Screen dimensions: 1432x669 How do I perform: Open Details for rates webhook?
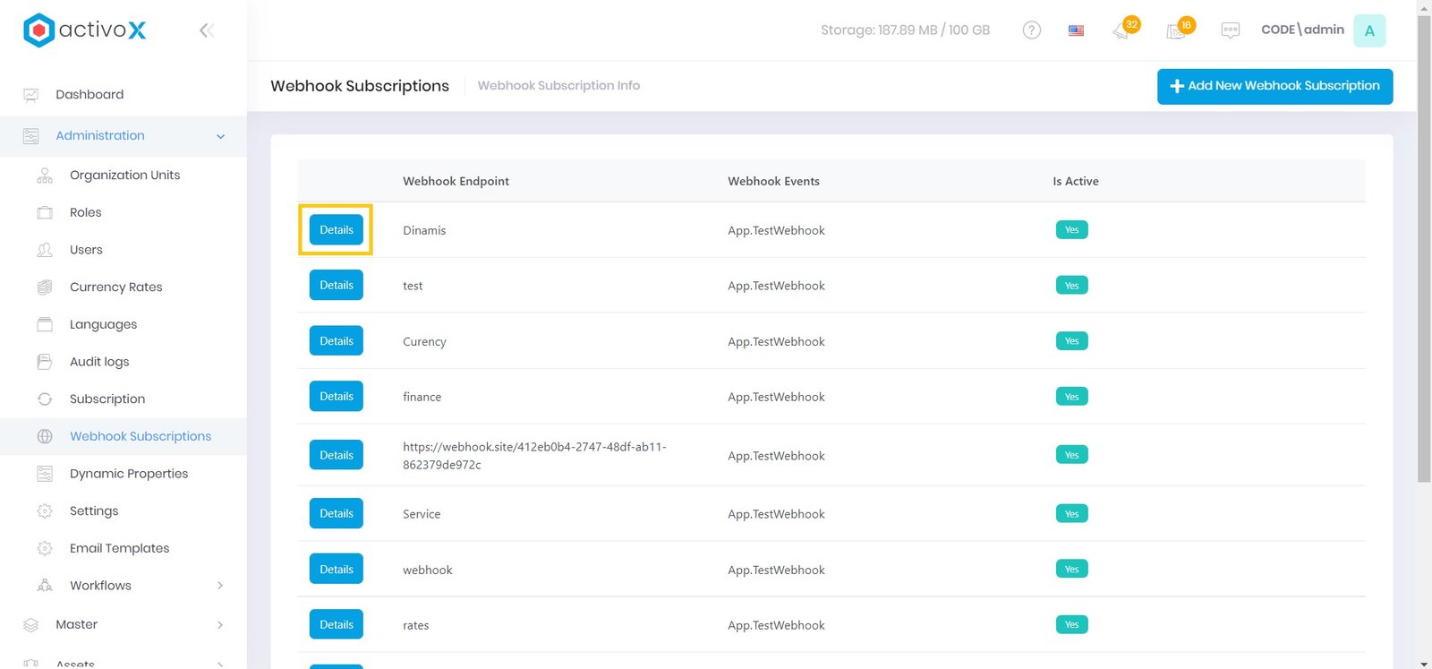click(337, 625)
